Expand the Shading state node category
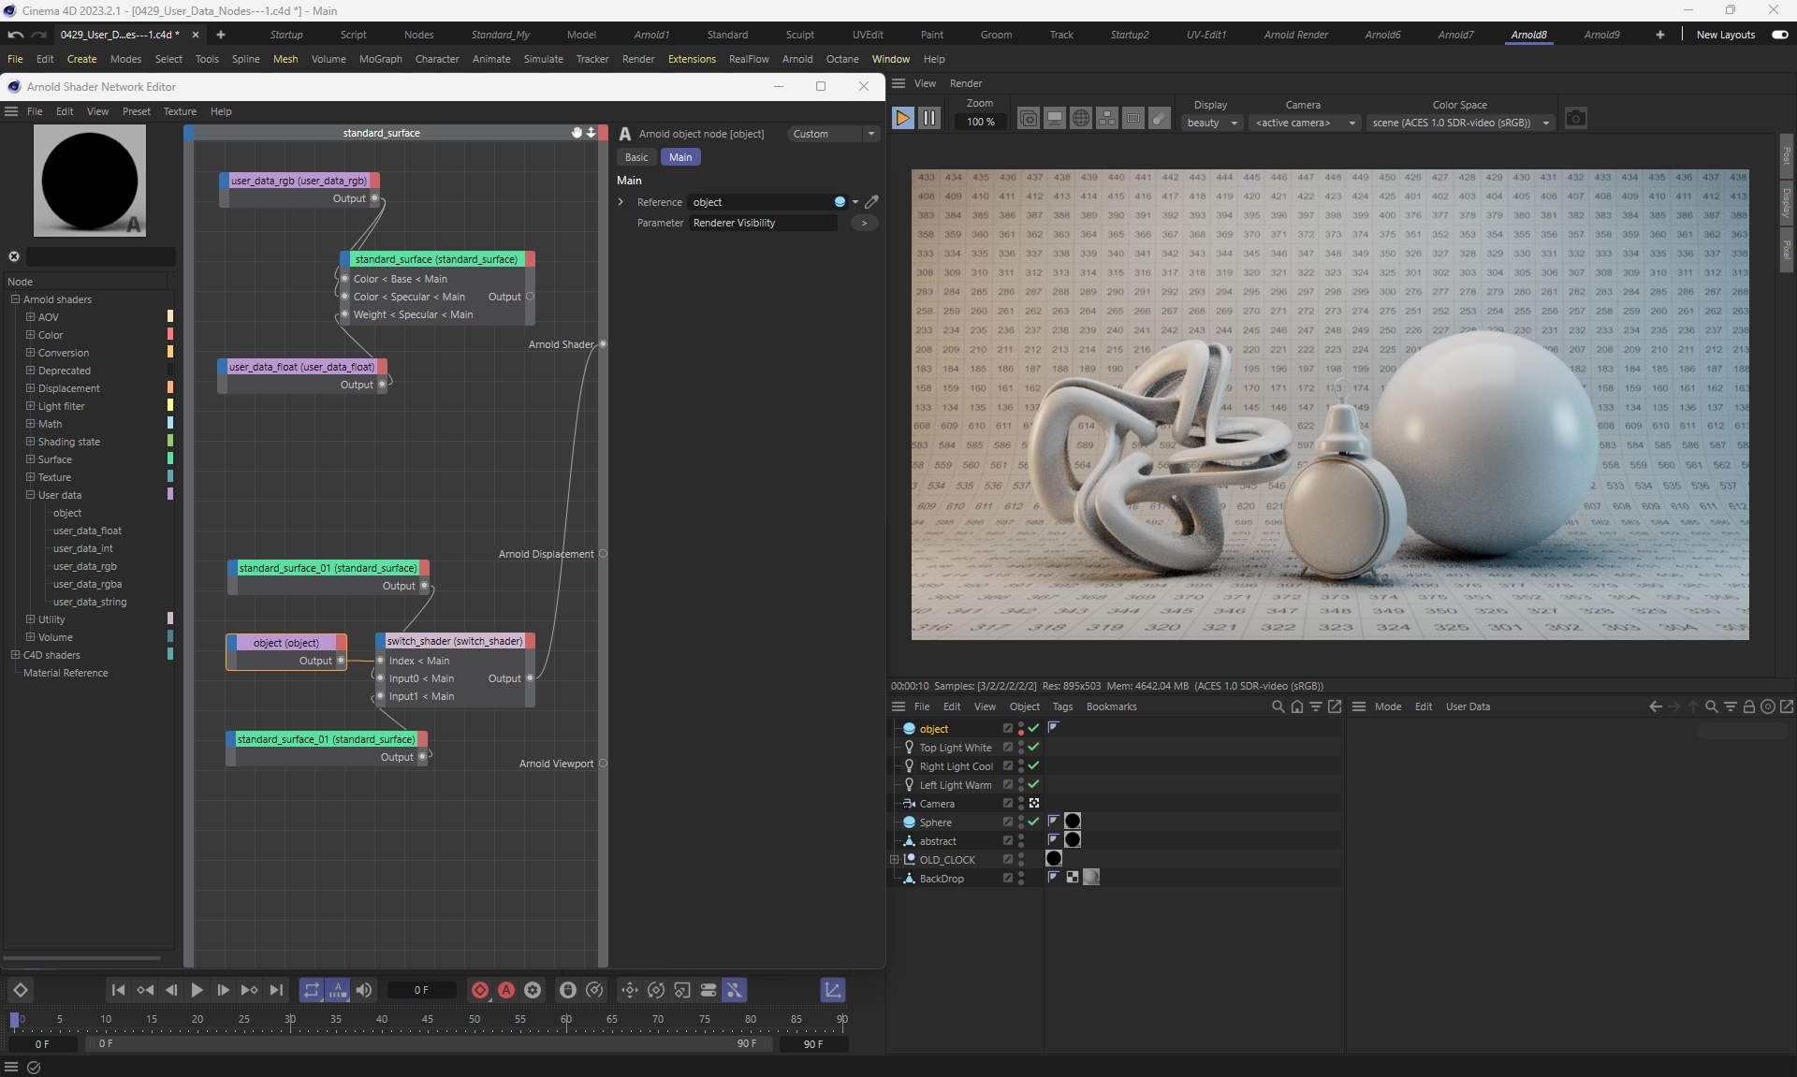This screenshot has height=1077, width=1797. tap(30, 442)
